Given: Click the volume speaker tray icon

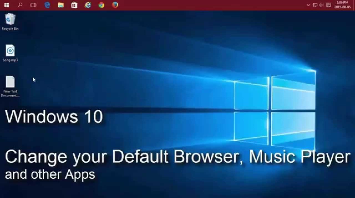Looking at the screenshot, I should [x=321, y=5].
